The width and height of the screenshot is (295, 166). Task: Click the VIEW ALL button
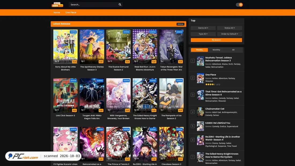180,24
